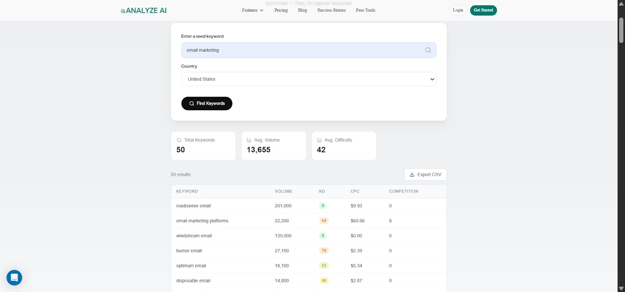
Task: Export results with the Export CSV button
Action: click(x=425, y=174)
